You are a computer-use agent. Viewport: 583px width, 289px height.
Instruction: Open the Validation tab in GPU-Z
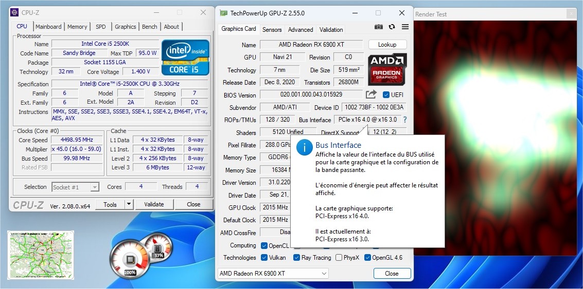point(331,30)
